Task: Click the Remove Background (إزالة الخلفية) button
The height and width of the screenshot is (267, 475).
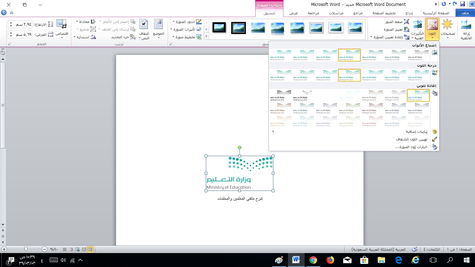Action: pyautogui.click(x=466, y=30)
